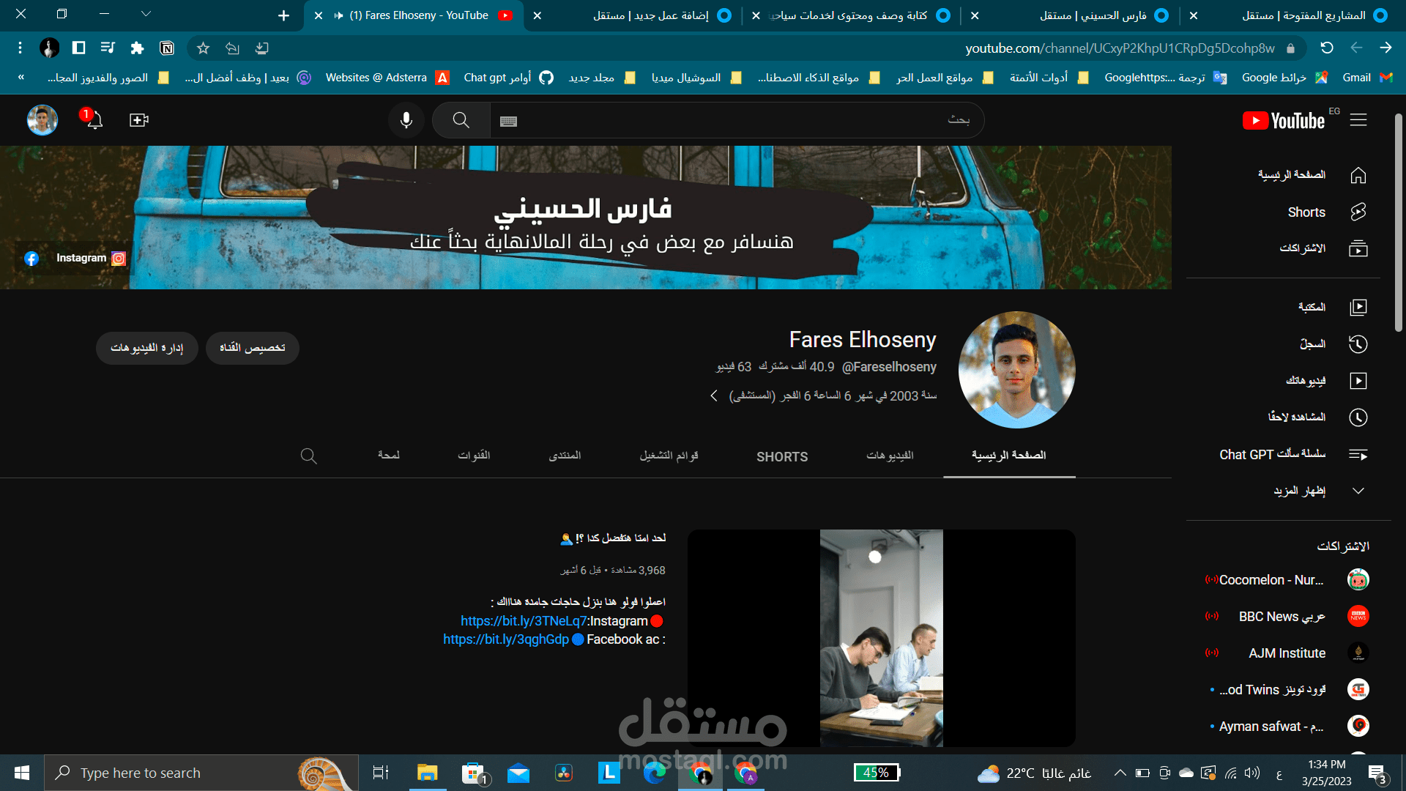
Task: Open Cocomelon subscription channel
Action: coord(1287,580)
